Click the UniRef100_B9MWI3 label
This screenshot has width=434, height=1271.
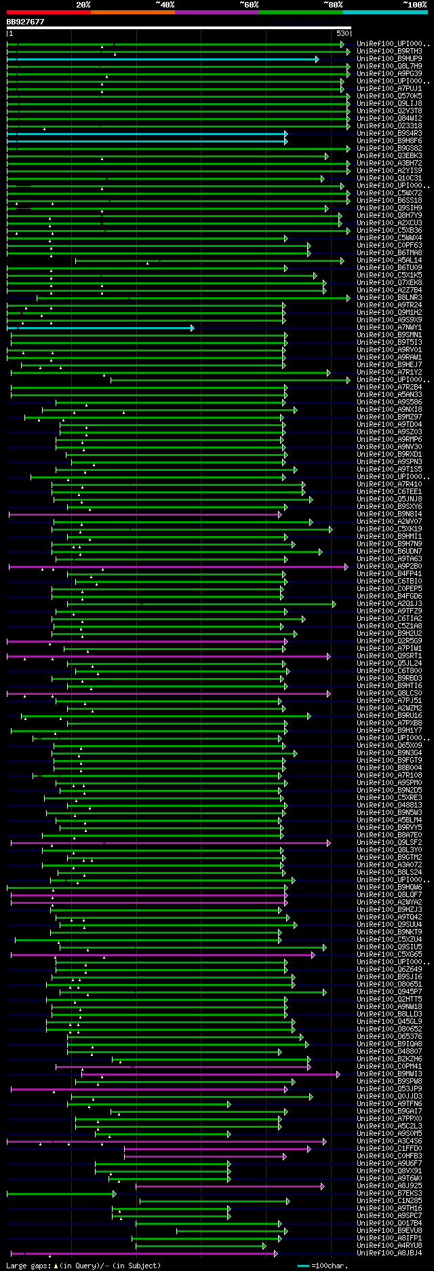click(x=389, y=1074)
